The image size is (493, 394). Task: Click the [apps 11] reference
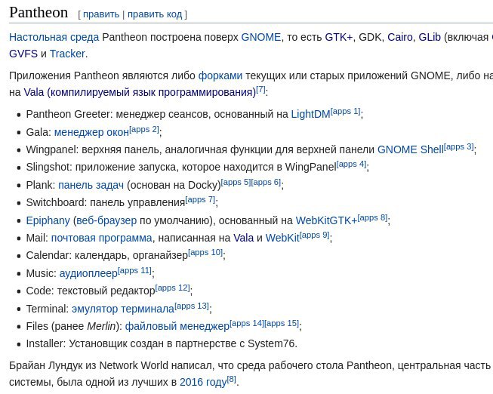click(134, 271)
